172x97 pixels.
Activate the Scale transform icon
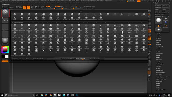(35, 7)
